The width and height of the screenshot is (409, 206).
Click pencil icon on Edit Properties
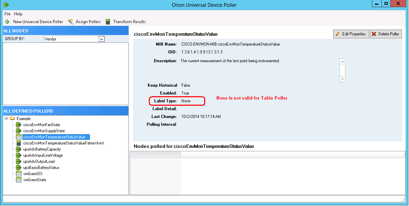338,34
